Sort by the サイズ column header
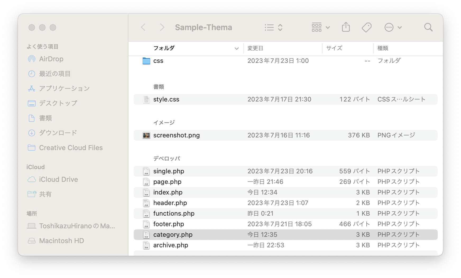This screenshot has height=278, width=461. tap(334, 48)
